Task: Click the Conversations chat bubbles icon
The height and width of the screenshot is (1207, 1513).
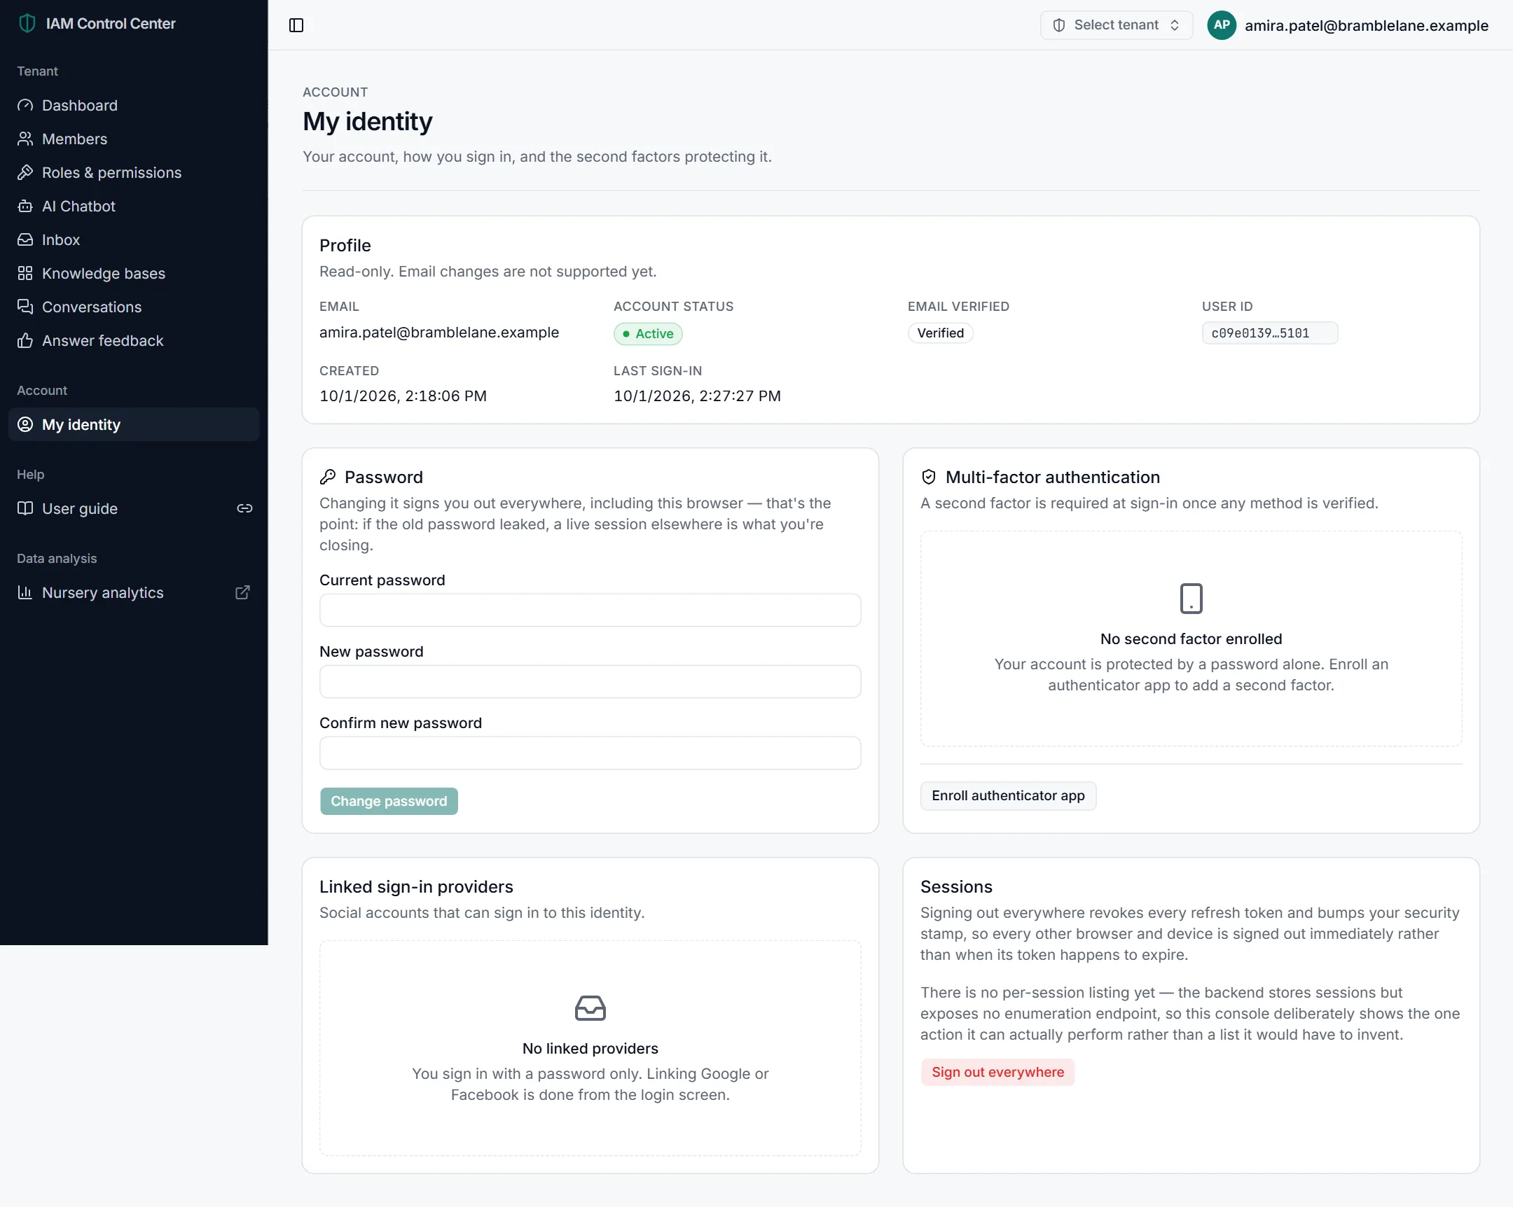Action: click(25, 307)
